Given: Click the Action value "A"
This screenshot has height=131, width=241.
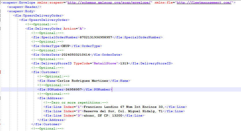Looking at the screenshot, I should [x=81, y=29].
